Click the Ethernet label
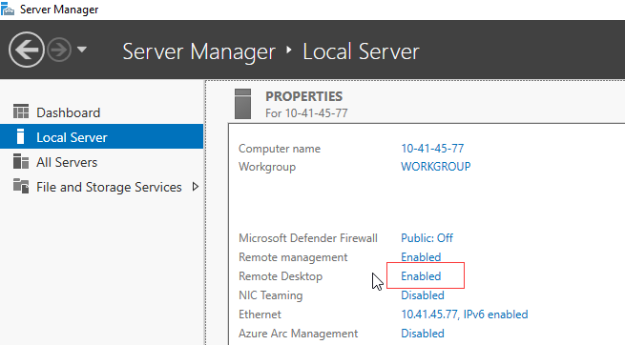This screenshot has height=345, width=625. coord(260,315)
